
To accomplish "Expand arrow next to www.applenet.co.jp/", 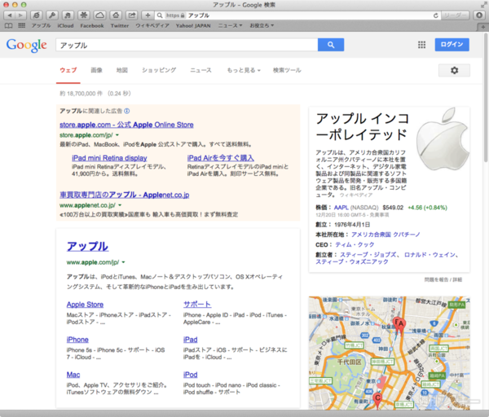I will pyautogui.click(x=120, y=205).
